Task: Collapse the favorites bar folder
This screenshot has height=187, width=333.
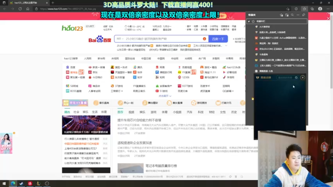Action: click(x=249, y=21)
